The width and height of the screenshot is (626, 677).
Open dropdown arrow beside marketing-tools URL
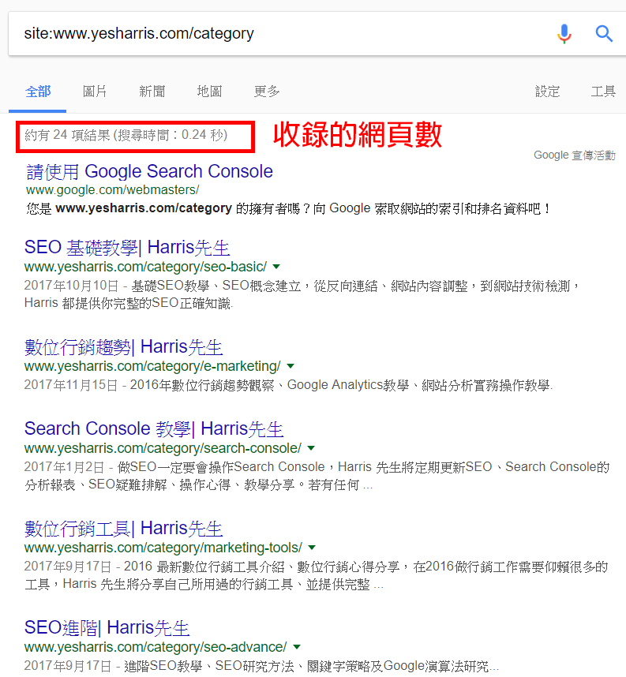[x=312, y=548]
